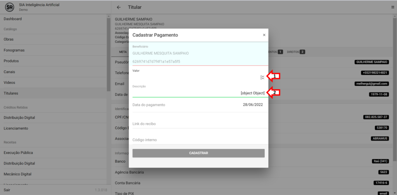Open Fonogramas from the sidebar
397x195 pixels.
pos(14,50)
